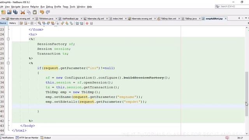Screen dimensions: 249x140
Task: Open the Navigate menu
Action: [x=16, y=7]
